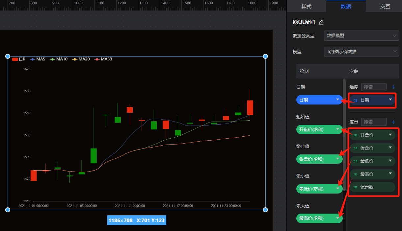Open the 数据源类型 dropdown
402x231 pixels.
[x=361, y=35]
